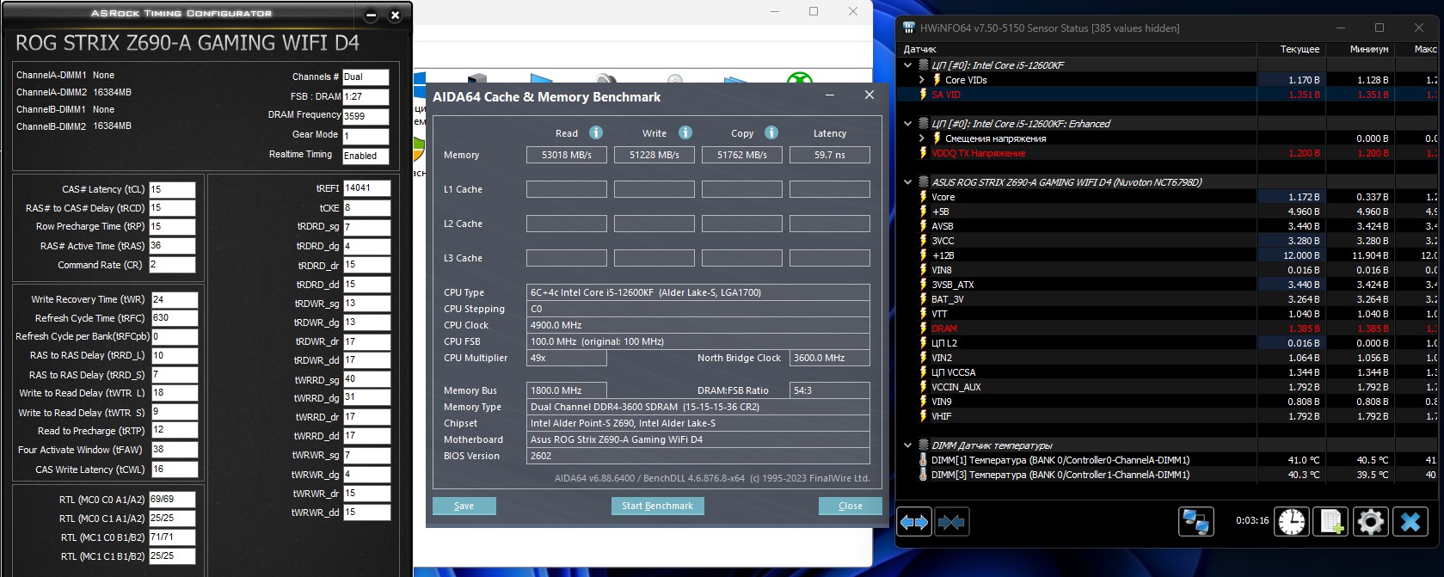Click the Realtime Timing Enabled field
1444x577 pixels.
click(x=366, y=156)
